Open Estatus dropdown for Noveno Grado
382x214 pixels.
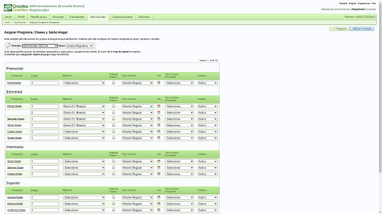tap(208, 197)
